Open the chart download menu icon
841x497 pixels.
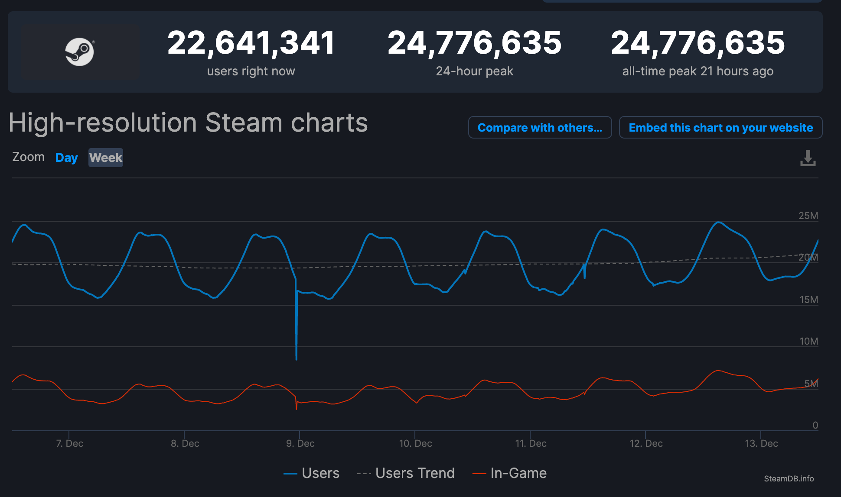pos(808,158)
